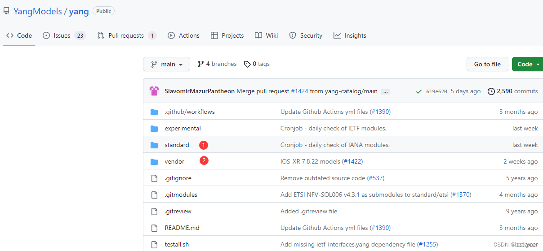543x251 pixels.
Task: Open the #537 pull request link
Action: (x=376, y=178)
